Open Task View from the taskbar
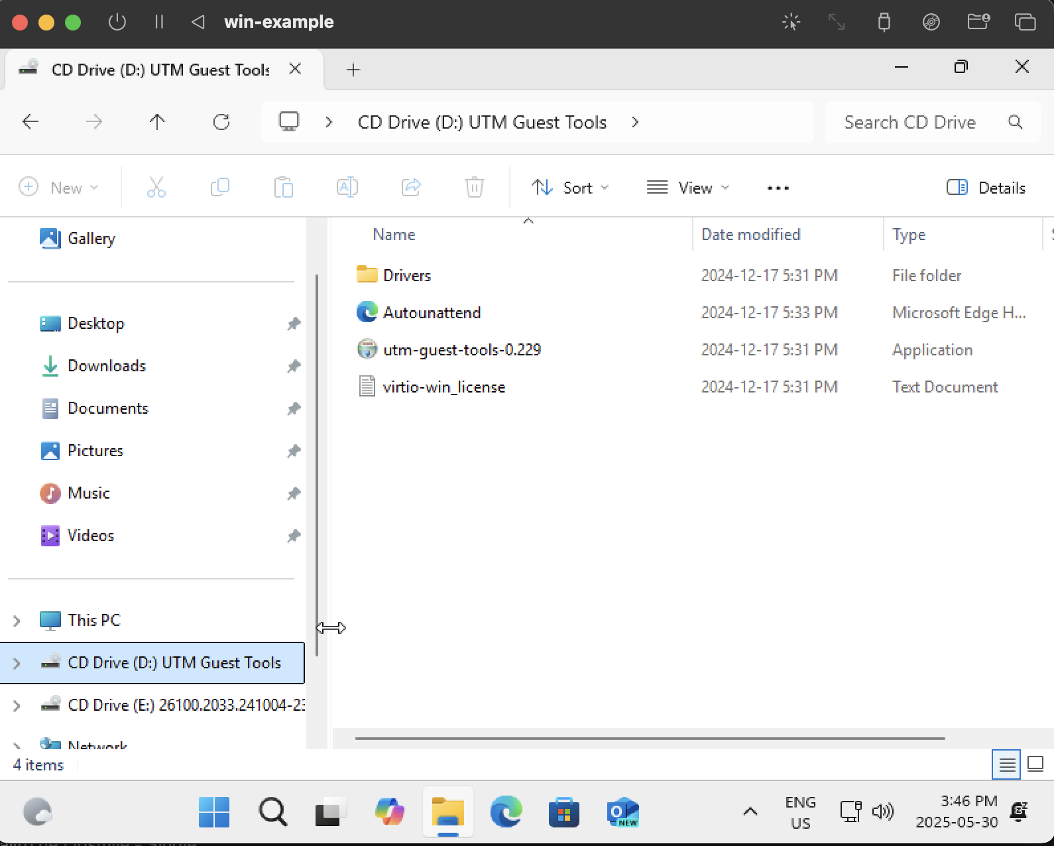1054x846 pixels. (331, 812)
